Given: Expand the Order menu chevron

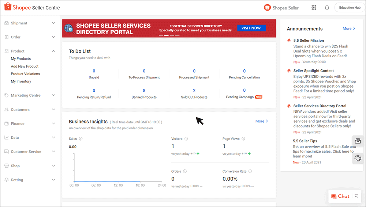Looking at the screenshot, I should pyautogui.click(x=53, y=37).
